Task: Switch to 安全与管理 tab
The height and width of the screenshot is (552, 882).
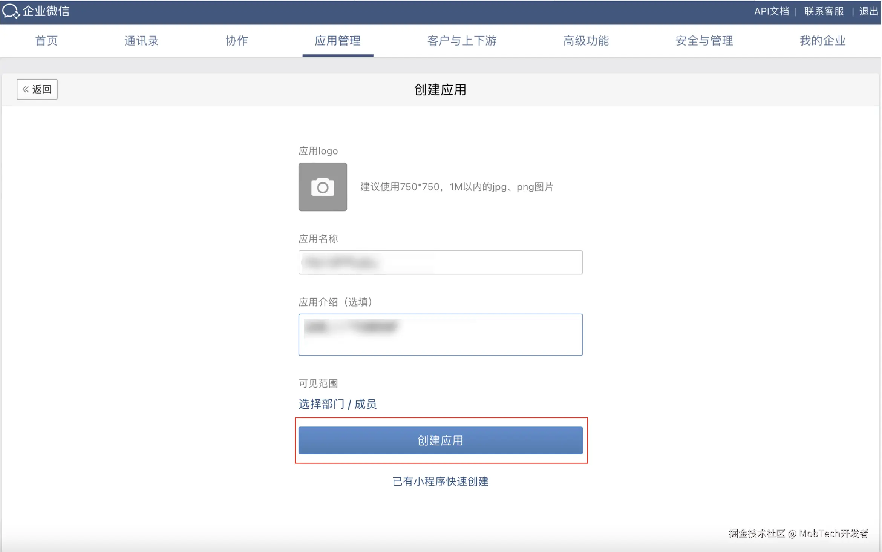Action: (704, 41)
